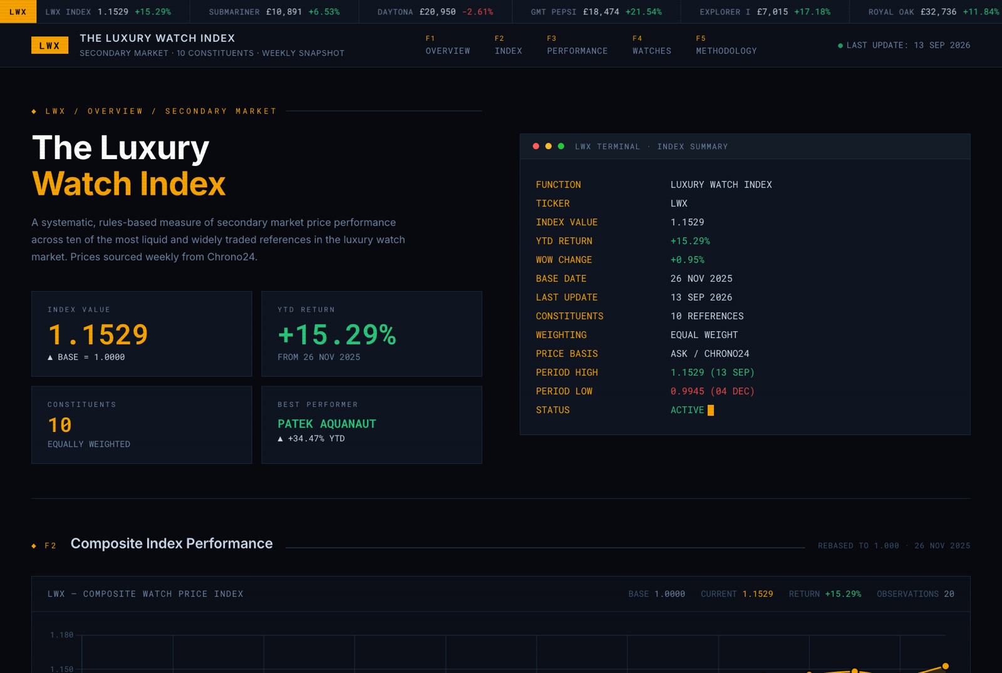Click the Index Value 1.1529 card
Image resolution: width=1002 pixels, height=673 pixels.
point(142,334)
